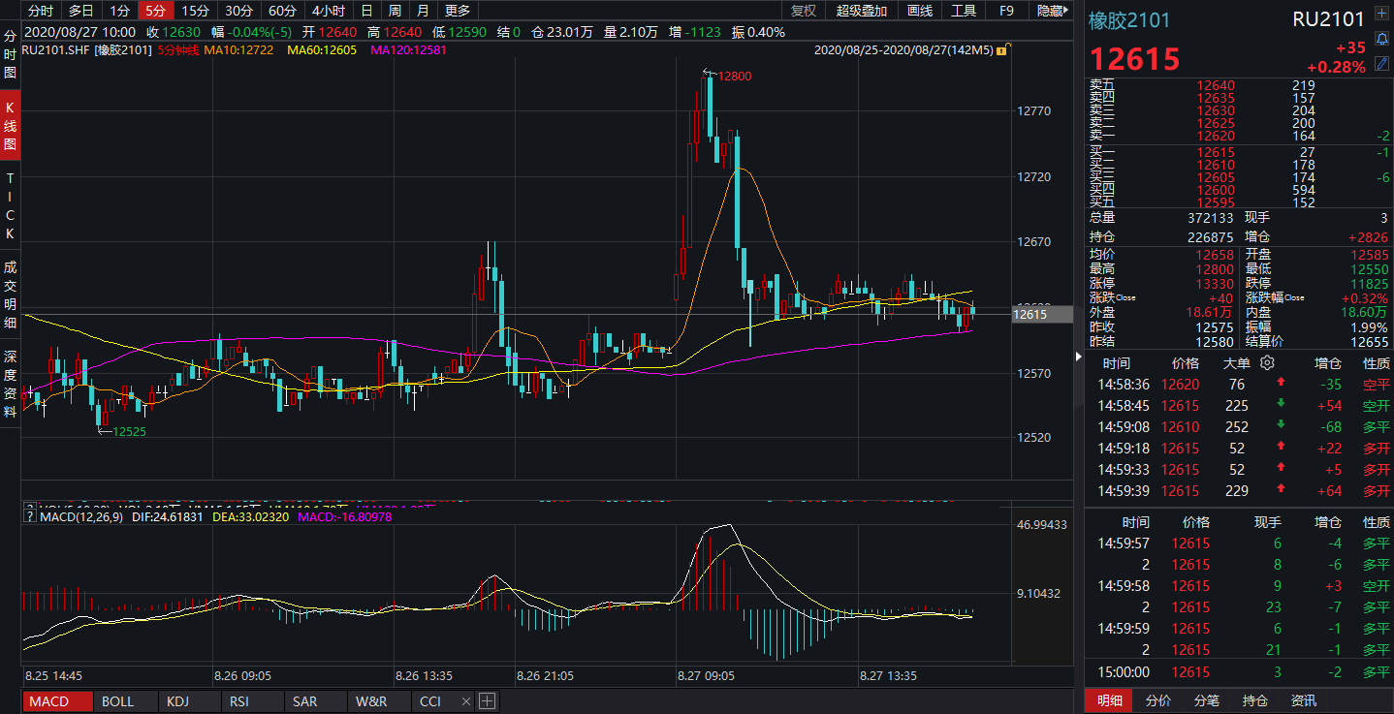Click the F9 button
1394x714 pixels.
click(x=1007, y=11)
